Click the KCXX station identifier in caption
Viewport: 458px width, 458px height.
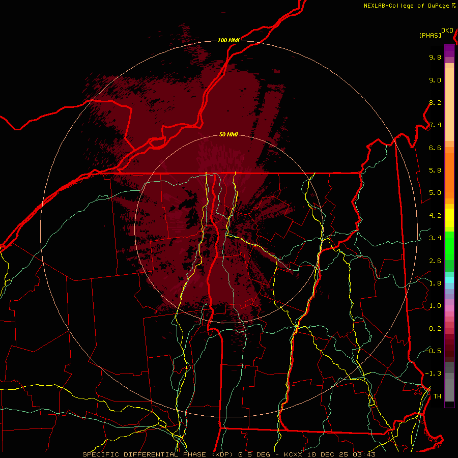coord(293,454)
